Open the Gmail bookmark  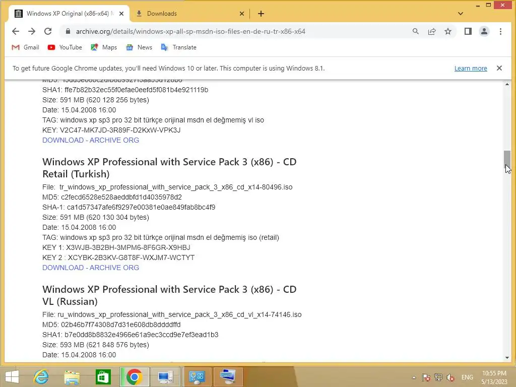coord(25,47)
